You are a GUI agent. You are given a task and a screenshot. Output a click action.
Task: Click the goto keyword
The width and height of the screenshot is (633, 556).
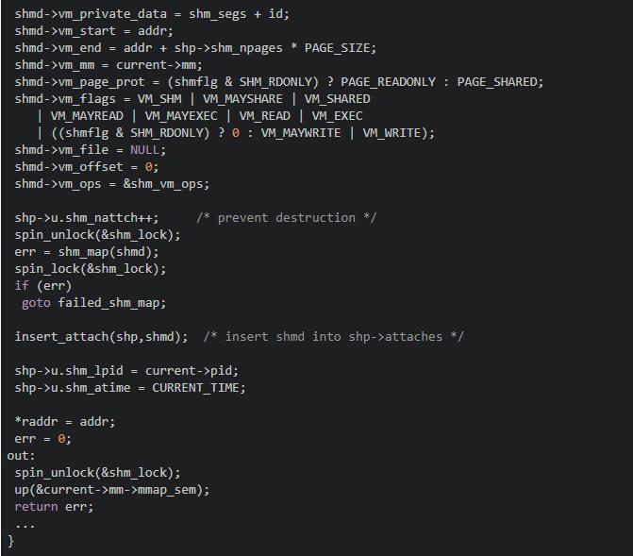pos(36,303)
